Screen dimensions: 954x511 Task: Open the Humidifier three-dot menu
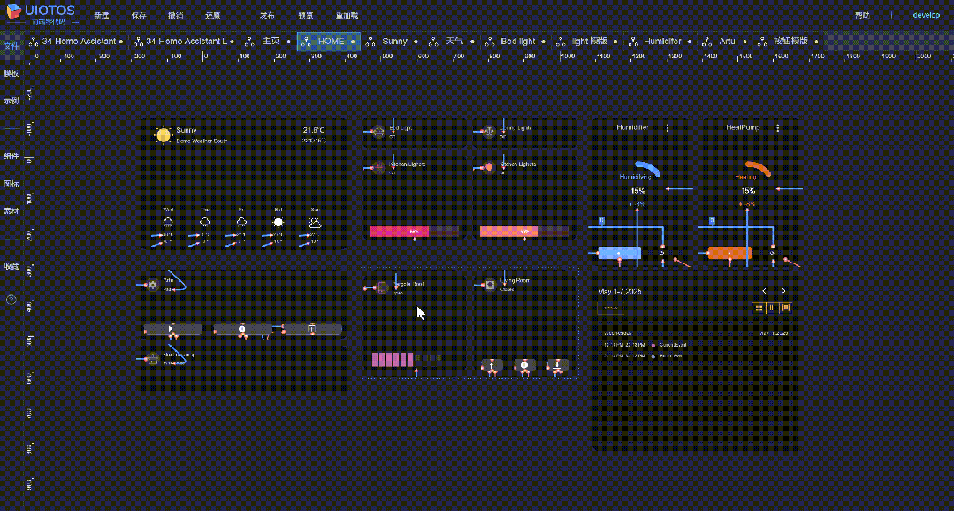668,128
